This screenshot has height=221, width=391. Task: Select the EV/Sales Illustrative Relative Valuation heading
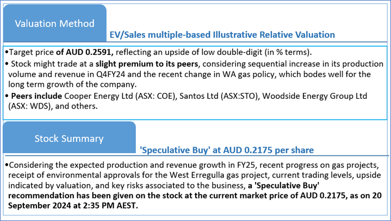(x=221, y=35)
